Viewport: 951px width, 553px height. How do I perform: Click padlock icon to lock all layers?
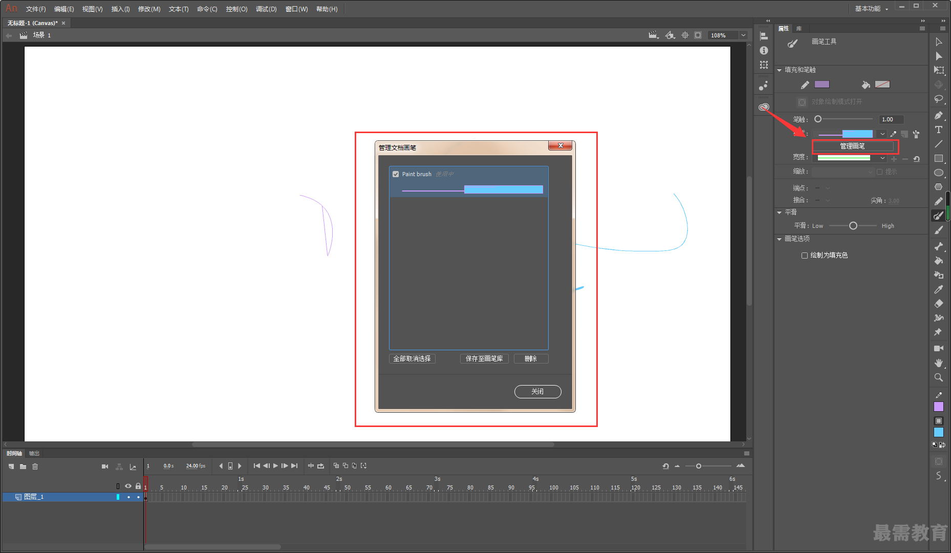coord(138,486)
